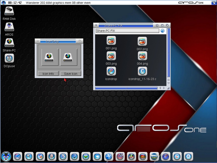Click the AROS start button in the dock
Screen dimensions: 217x163
[6, 156]
